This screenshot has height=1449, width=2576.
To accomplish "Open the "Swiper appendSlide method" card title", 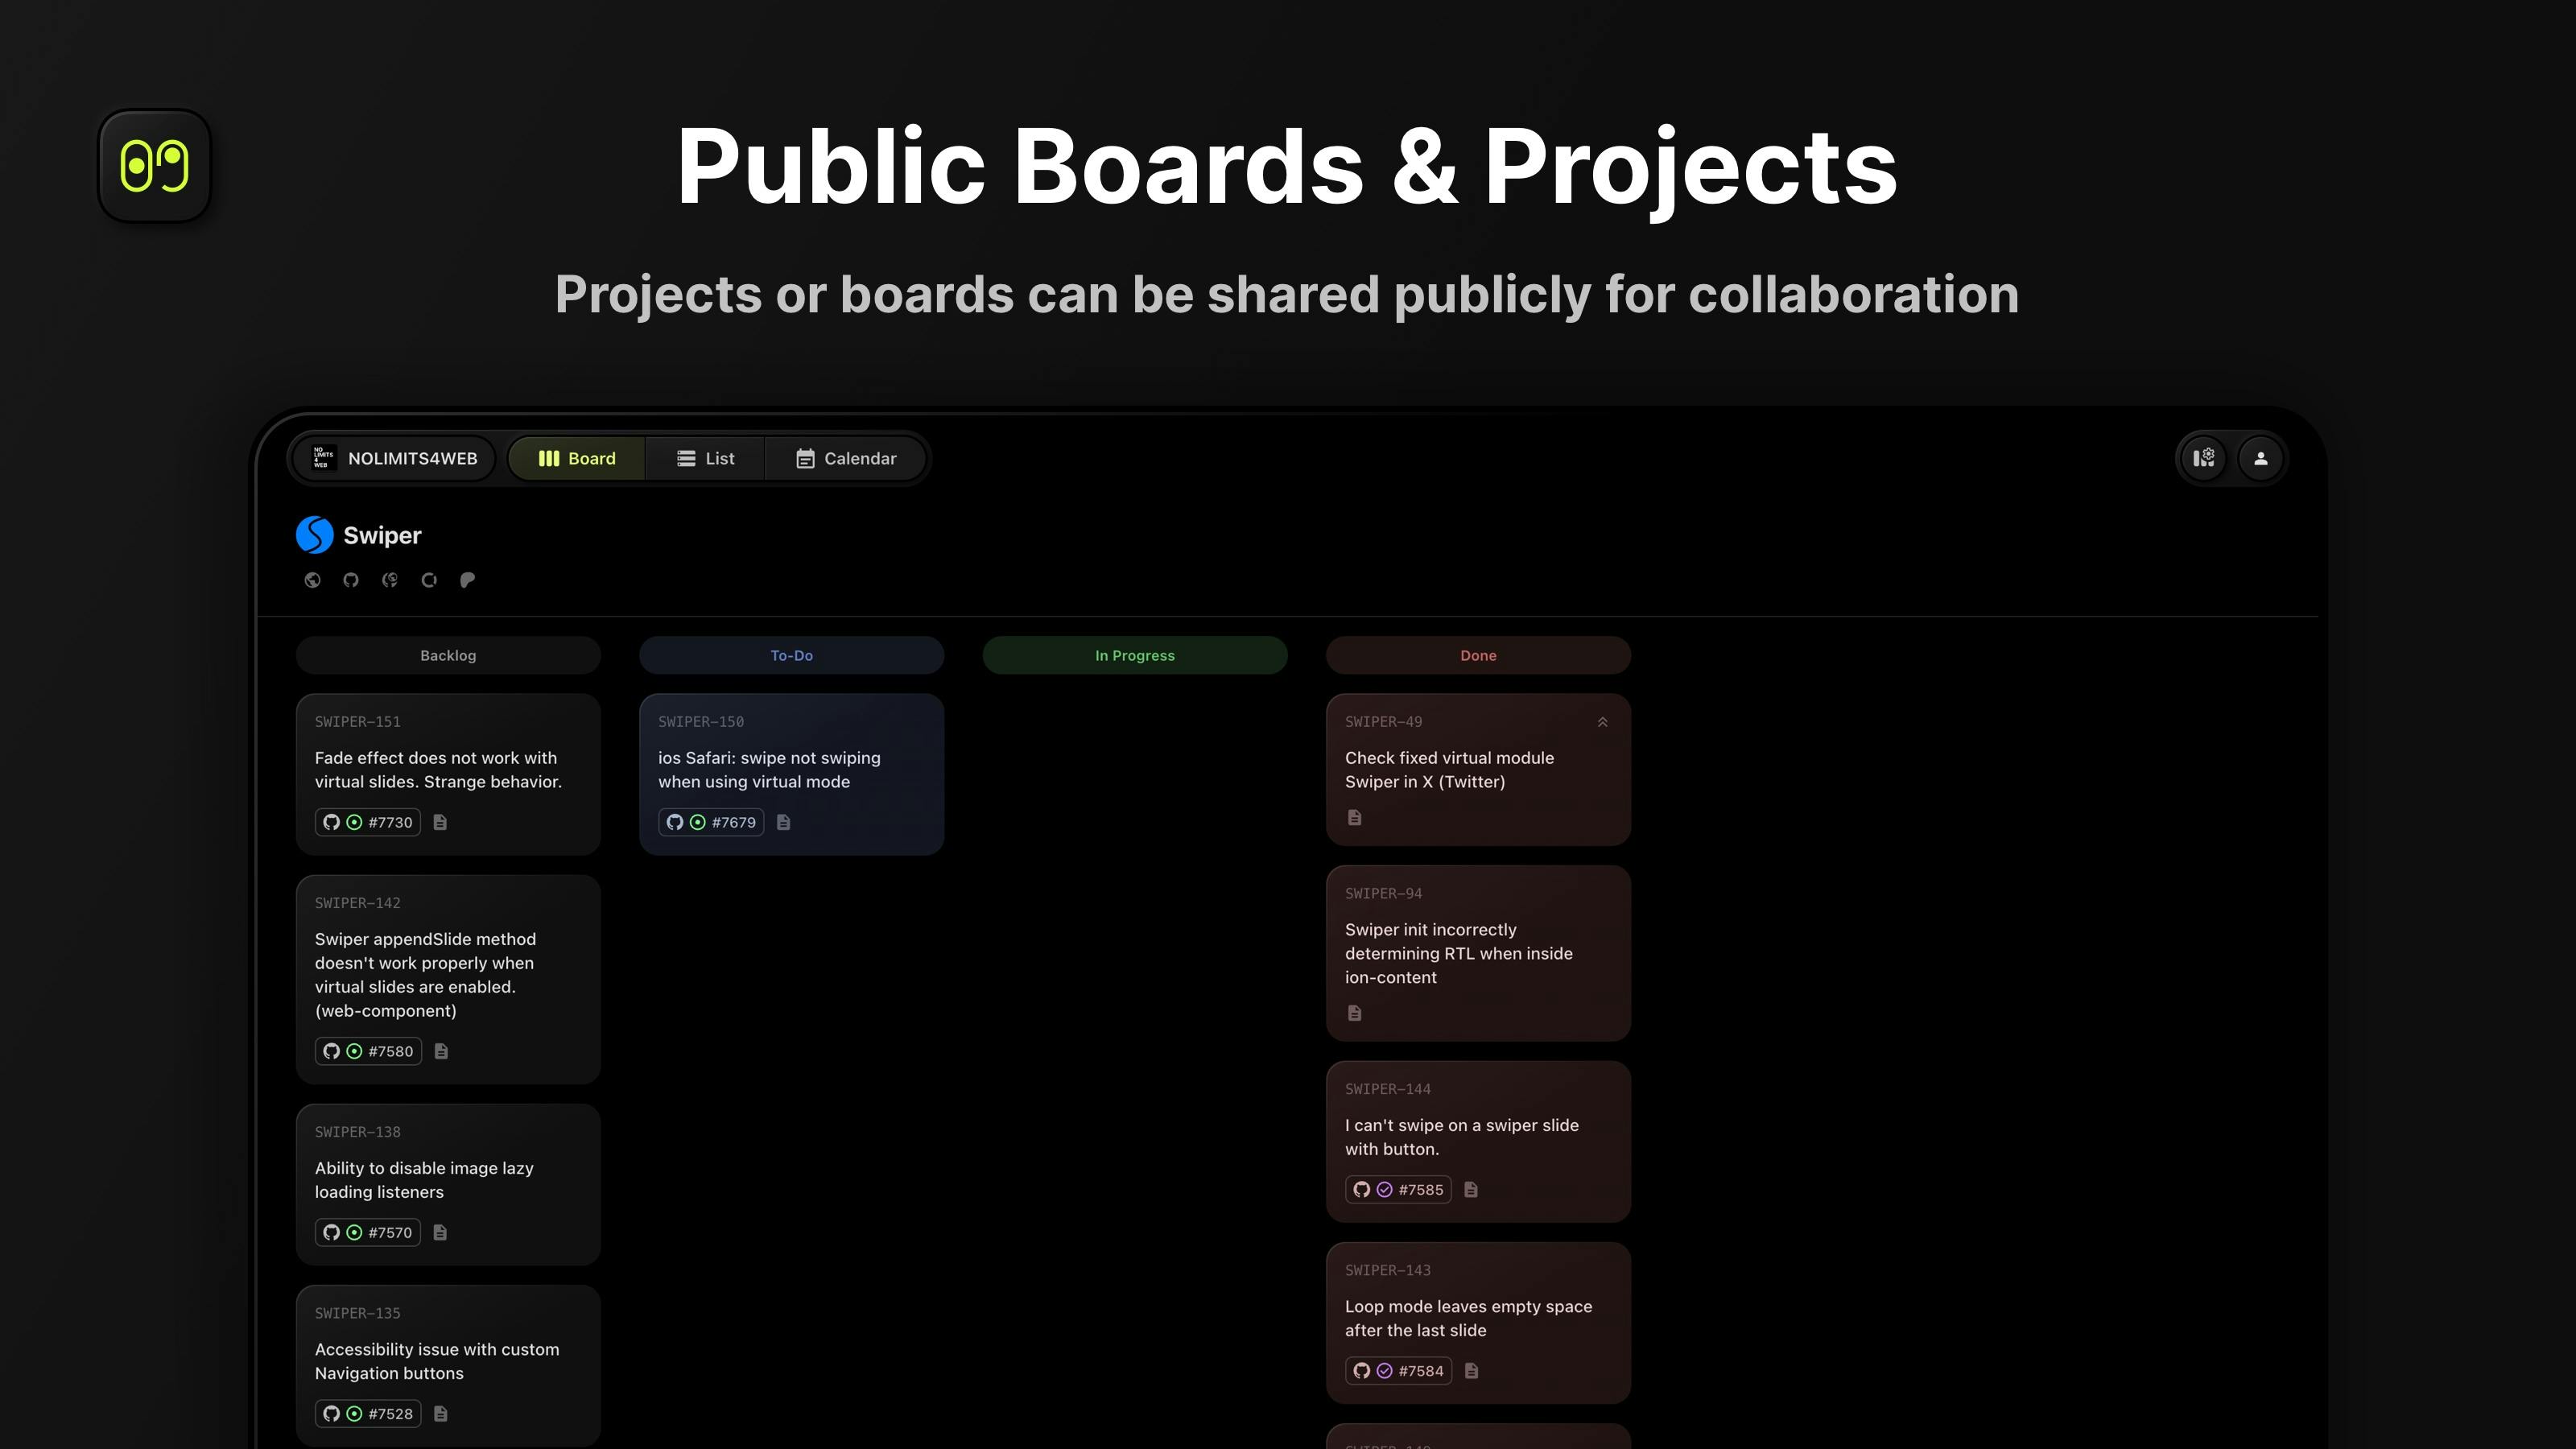I will coord(426,975).
